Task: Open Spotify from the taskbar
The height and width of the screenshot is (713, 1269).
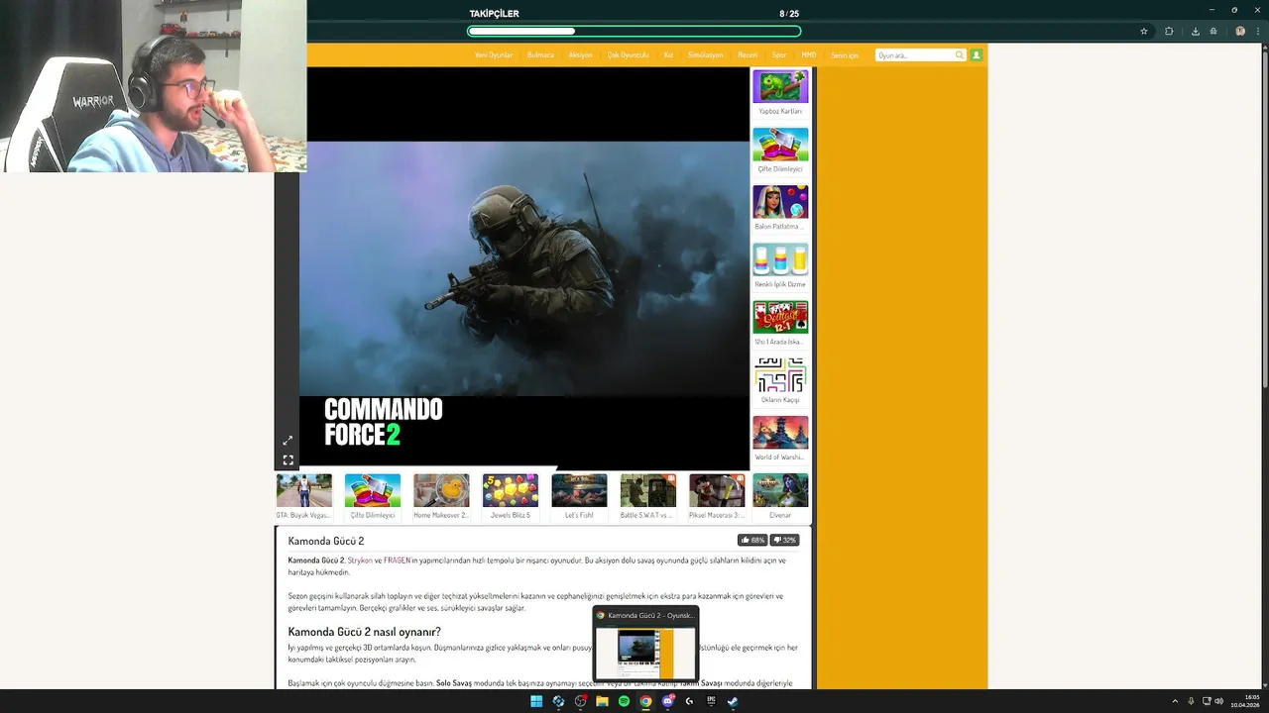Action: pos(624,701)
